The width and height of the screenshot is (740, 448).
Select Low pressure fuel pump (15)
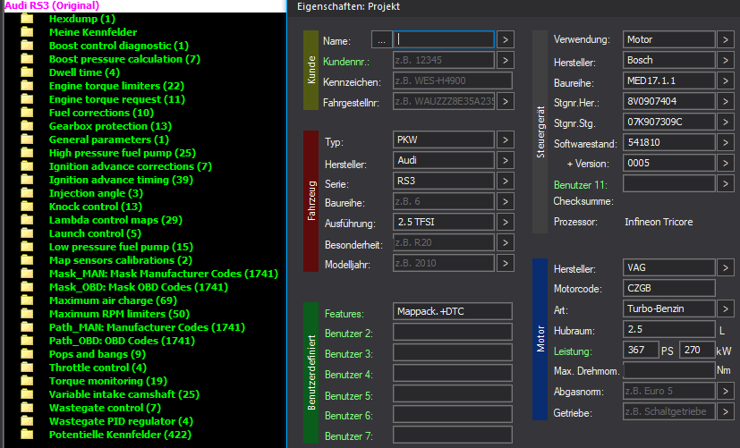[x=121, y=247]
